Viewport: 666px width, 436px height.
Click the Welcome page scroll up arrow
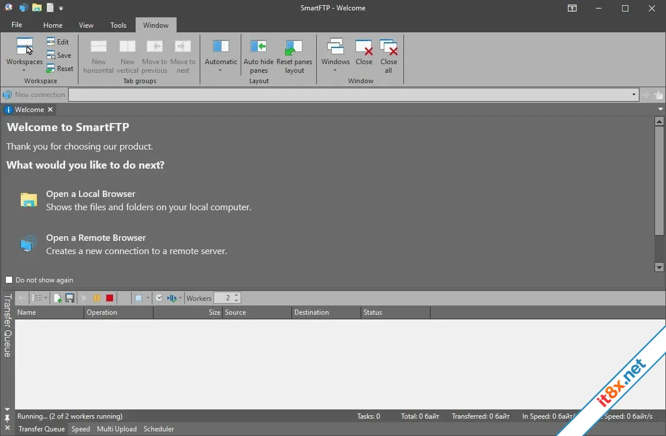coord(659,121)
